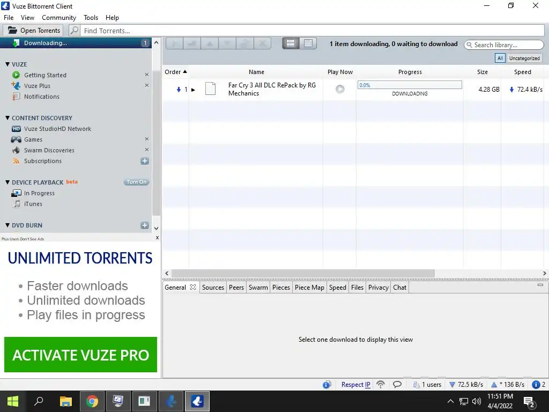Image resolution: width=549 pixels, height=412 pixels.
Task: Collapse the DVD Burn section
Action: (x=8, y=225)
